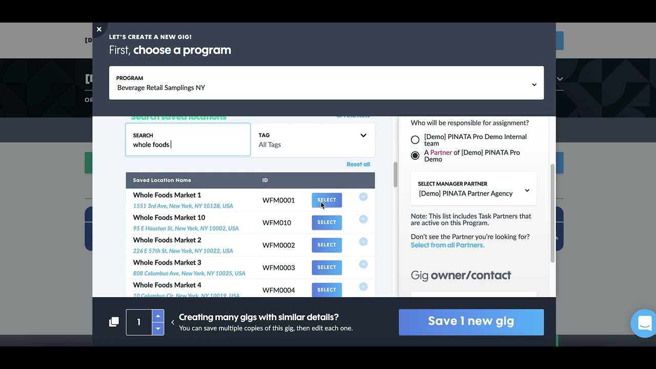656x369 pixels.
Task: Open the chat support bubble
Action: coord(644,323)
